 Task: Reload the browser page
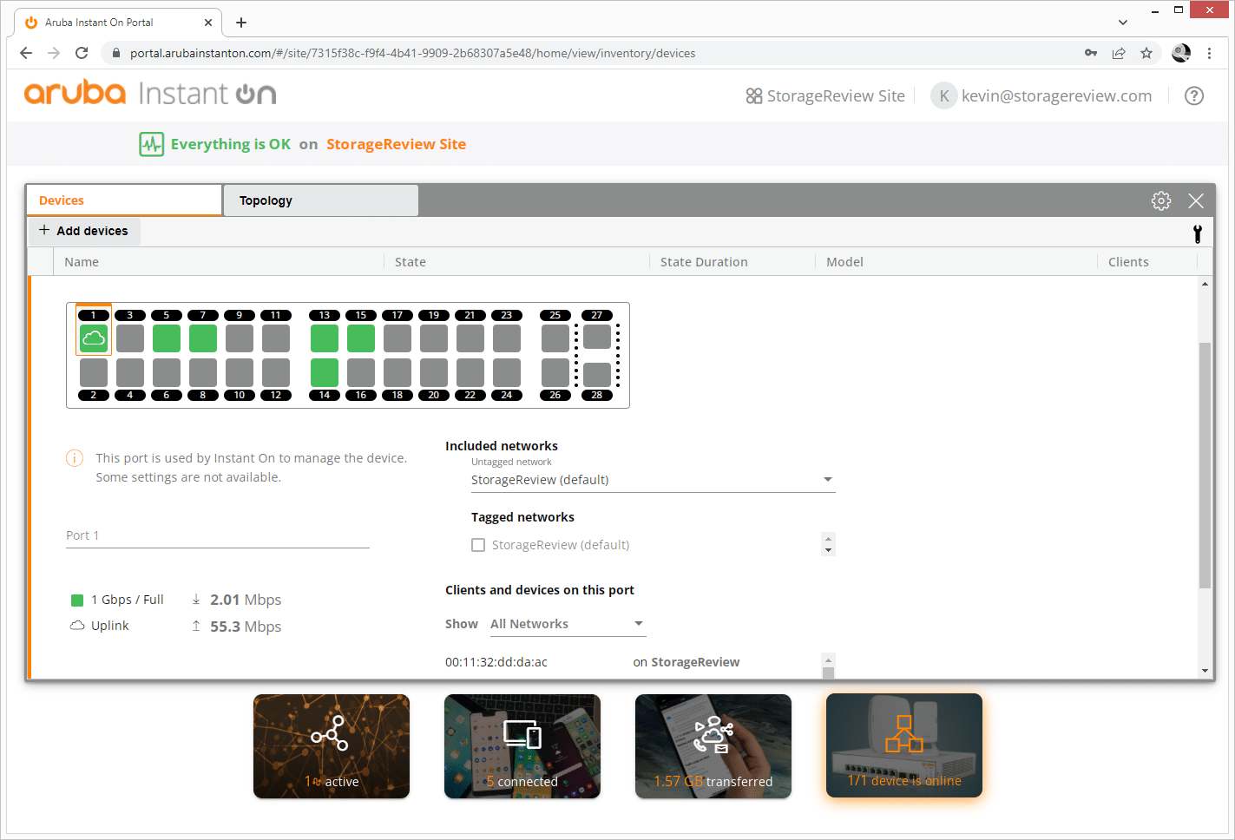click(82, 53)
